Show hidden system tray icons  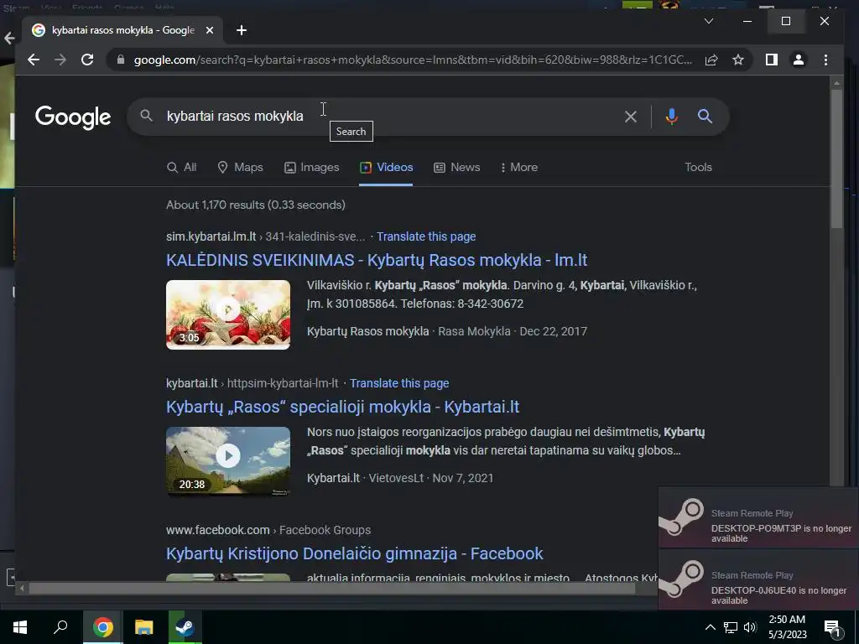pyautogui.click(x=710, y=627)
